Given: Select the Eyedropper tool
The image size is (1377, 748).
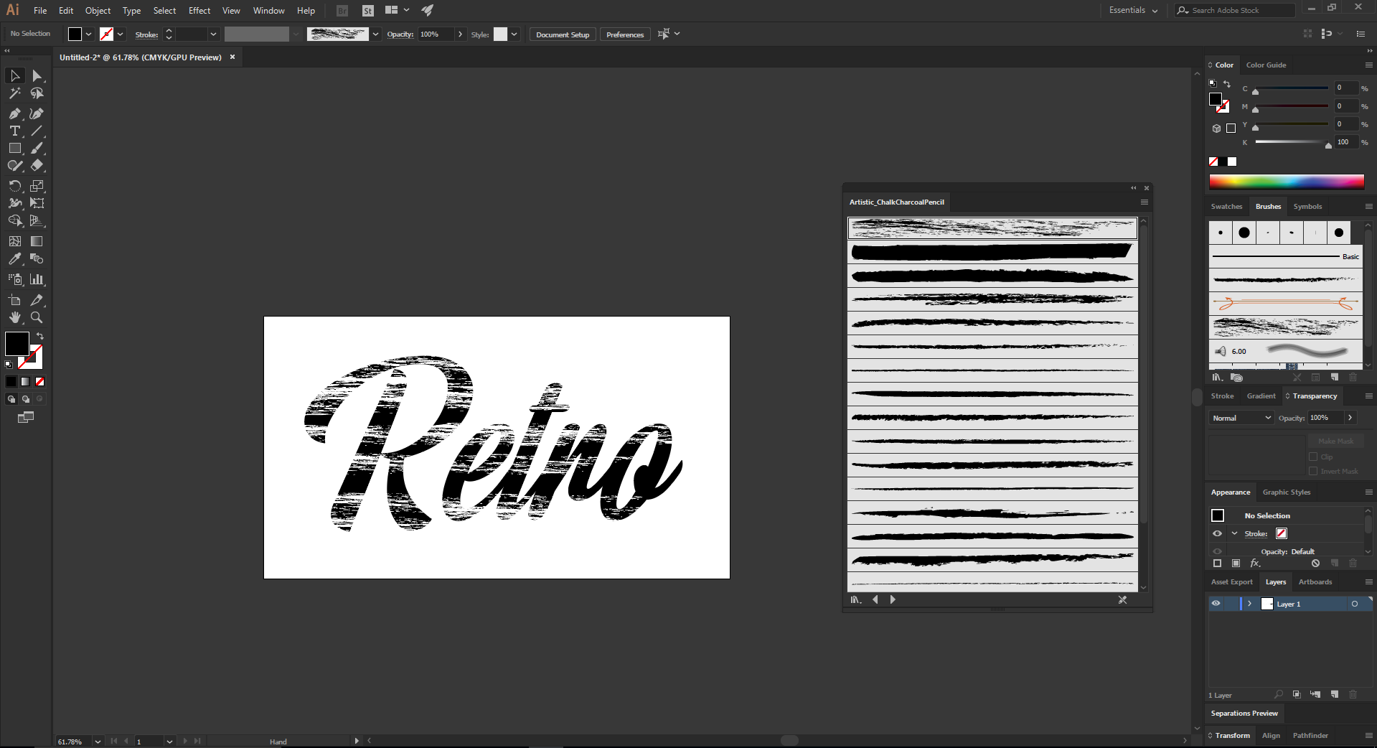Looking at the screenshot, I should tap(14, 258).
